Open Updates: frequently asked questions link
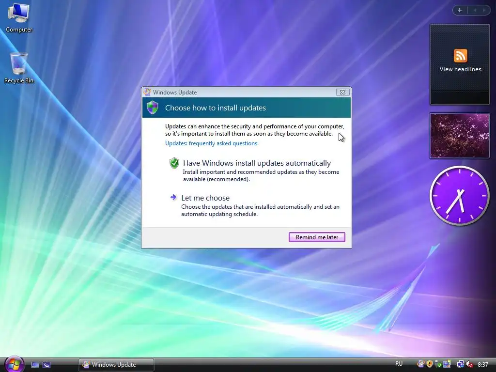This screenshot has width=496, height=372. 211,143
